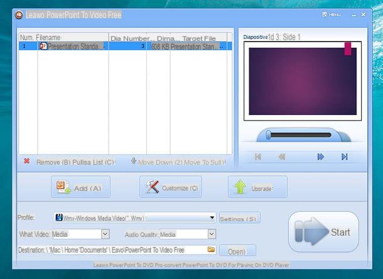Close the Leawo PowerPoint To Video window

tap(364, 14)
